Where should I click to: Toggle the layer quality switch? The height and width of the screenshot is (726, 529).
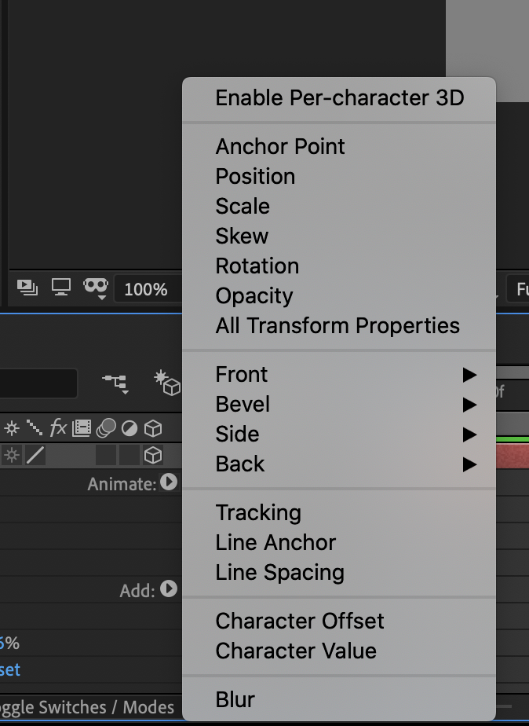click(35, 454)
